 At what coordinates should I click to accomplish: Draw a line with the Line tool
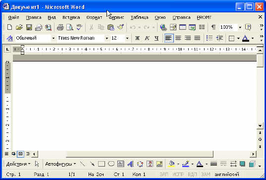tap(82, 164)
